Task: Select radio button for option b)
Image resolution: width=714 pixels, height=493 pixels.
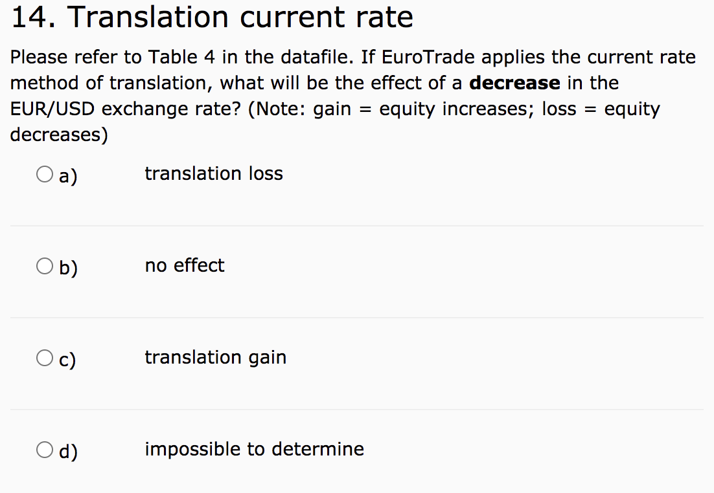Action: click(44, 265)
